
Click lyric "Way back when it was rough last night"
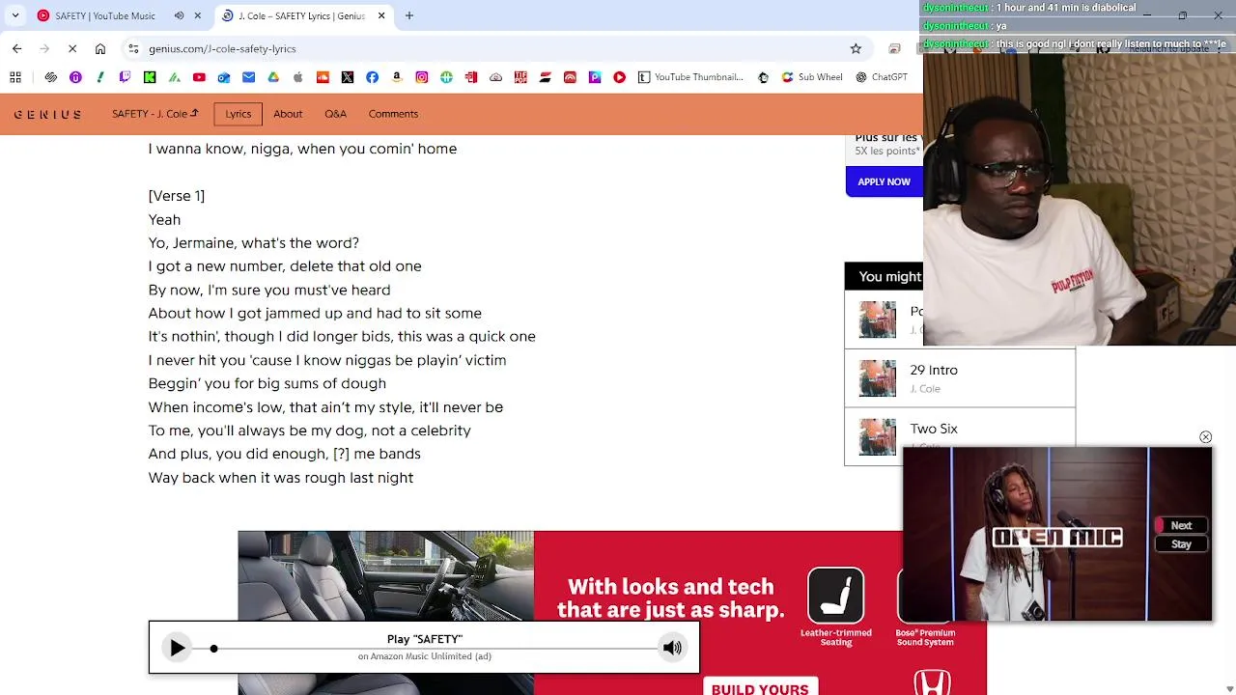click(281, 478)
